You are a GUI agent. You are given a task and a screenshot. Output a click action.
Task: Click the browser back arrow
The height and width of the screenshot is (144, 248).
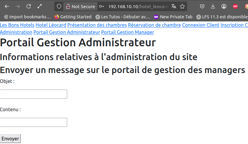coord(7,6)
